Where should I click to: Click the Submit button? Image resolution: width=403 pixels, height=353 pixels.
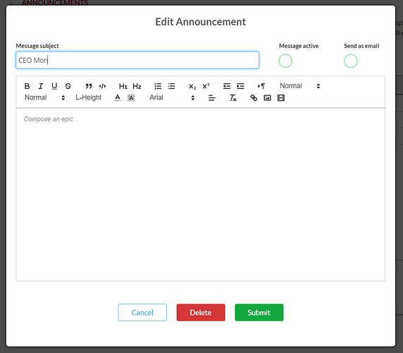259,312
